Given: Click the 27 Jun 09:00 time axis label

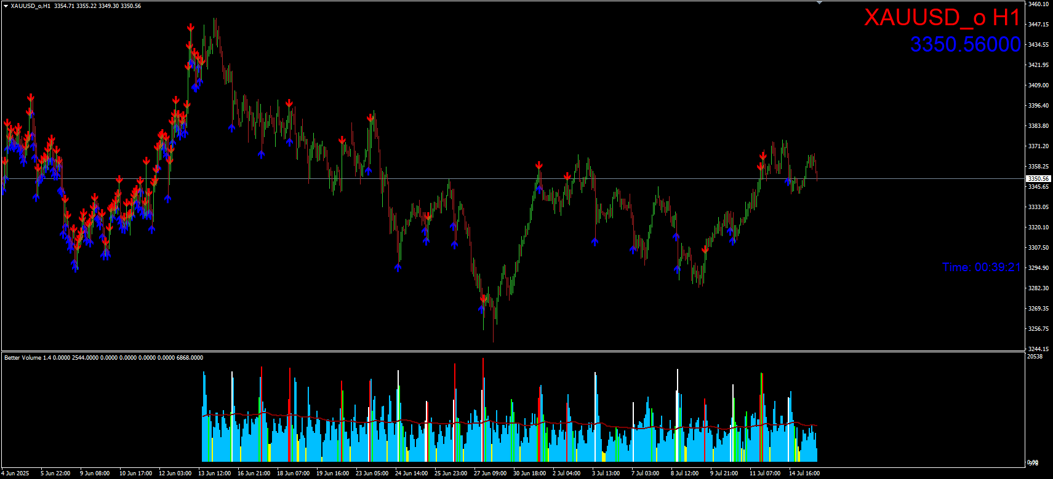Looking at the screenshot, I should coord(490,473).
